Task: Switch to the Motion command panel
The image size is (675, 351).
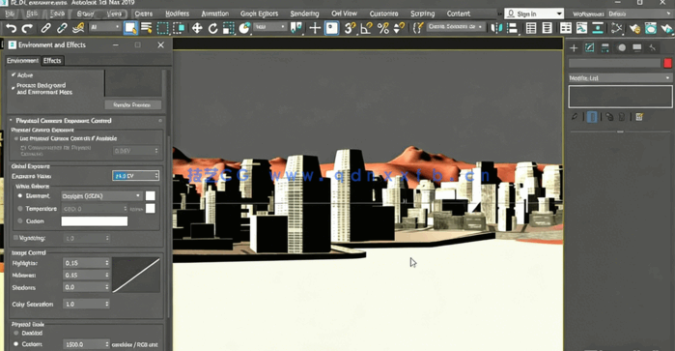Action: [622, 48]
